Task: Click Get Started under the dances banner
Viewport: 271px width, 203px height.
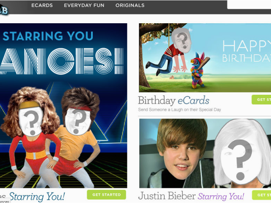Action: coord(106,195)
